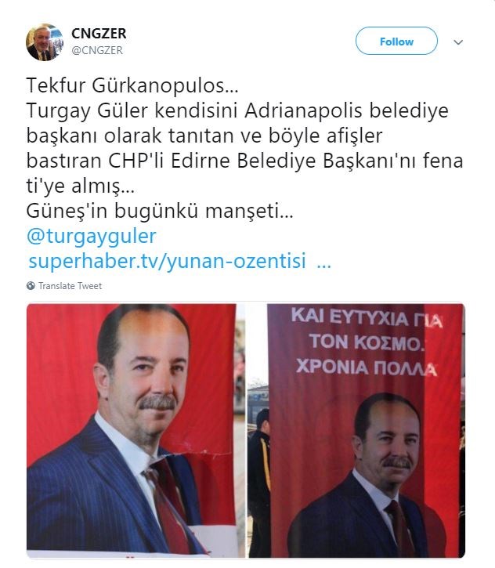Screen dimensions: 495x568
Task: Visit the @CNGZER handle link
Action: [x=97, y=50]
